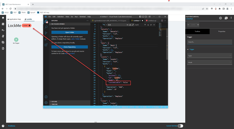This screenshot has width=234, height=129.
Task: Toggle match case in find widget
Action: (128, 25)
